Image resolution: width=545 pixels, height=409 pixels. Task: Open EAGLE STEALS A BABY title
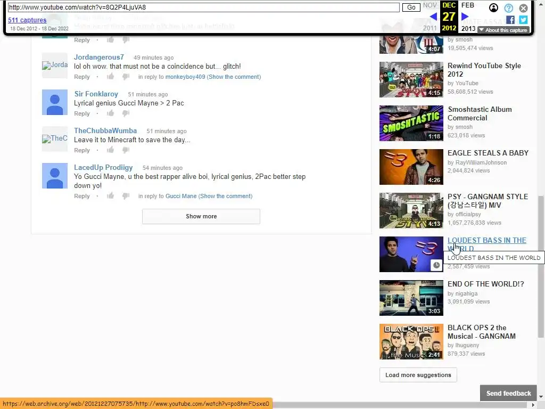pyautogui.click(x=488, y=153)
